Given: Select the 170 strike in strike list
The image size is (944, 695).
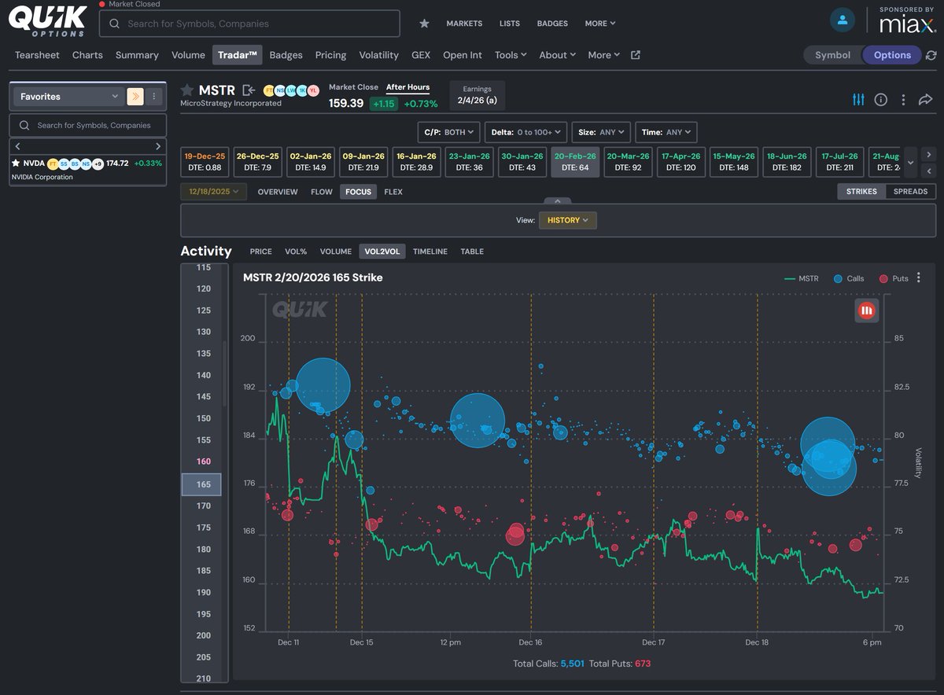Looking at the screenshot, I should pos(204,506).
